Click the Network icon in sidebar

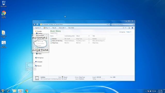[36, 66]
